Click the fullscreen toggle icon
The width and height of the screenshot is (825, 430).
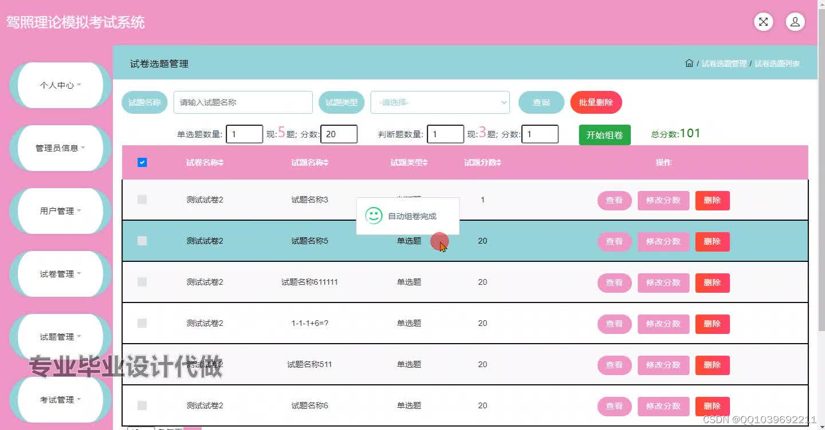763,22
